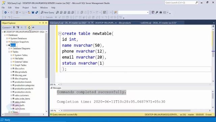216x122 pixels.
Task: Switch to the ~vs8DA4.sql tab
Action: 158,23
